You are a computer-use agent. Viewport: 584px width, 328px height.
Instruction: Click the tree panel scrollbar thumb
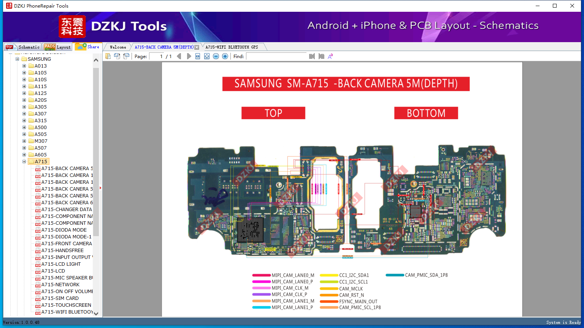tap(96, 151)
